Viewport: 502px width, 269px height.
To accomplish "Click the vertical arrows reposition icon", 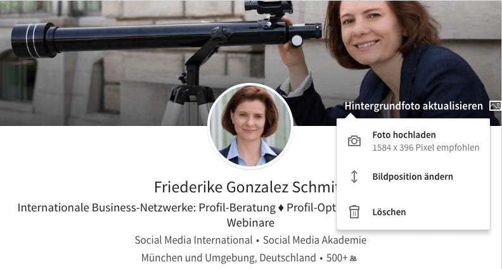I will coord(354,177).
